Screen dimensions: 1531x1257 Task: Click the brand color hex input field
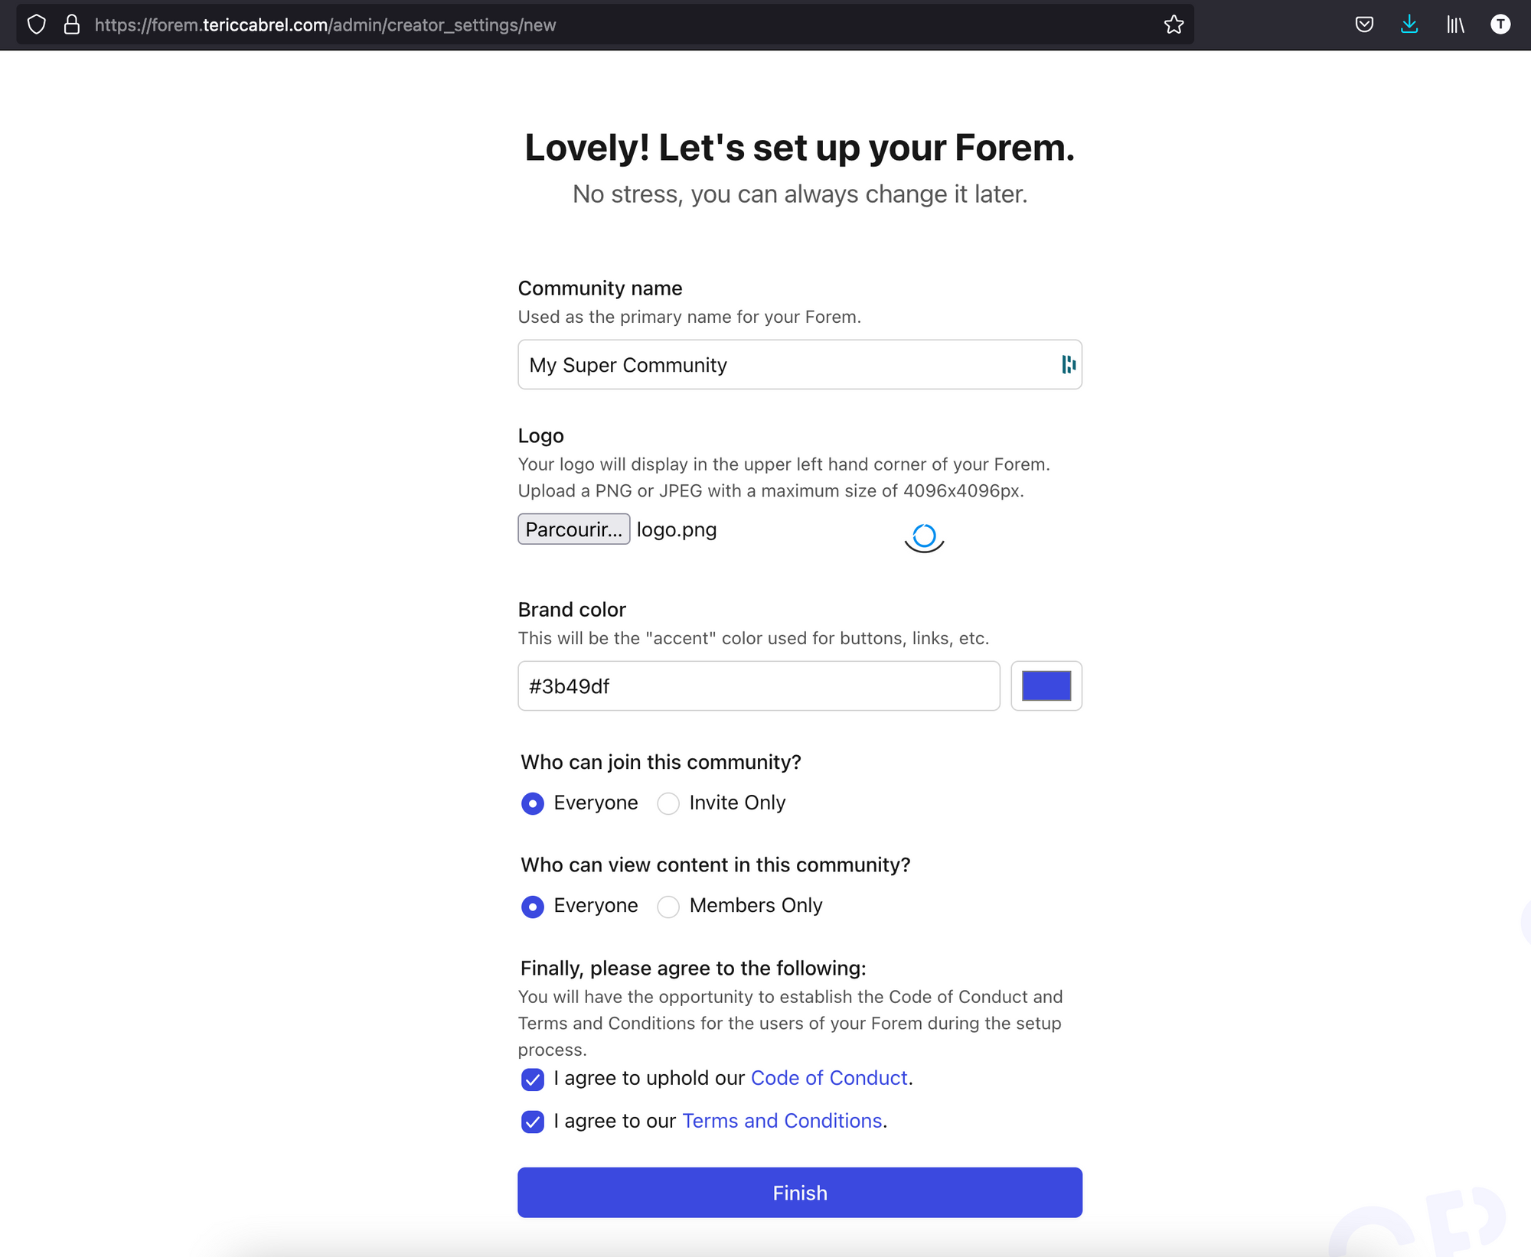point(759,685)
